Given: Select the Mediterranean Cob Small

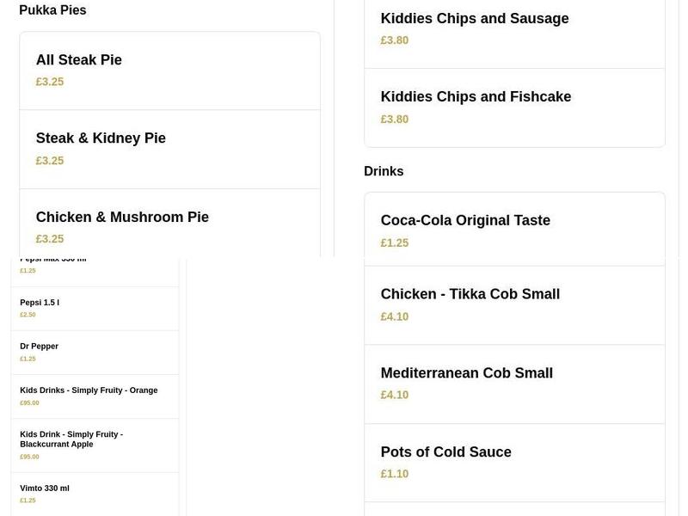Looking at the screenshot, I should pos(467,372).
